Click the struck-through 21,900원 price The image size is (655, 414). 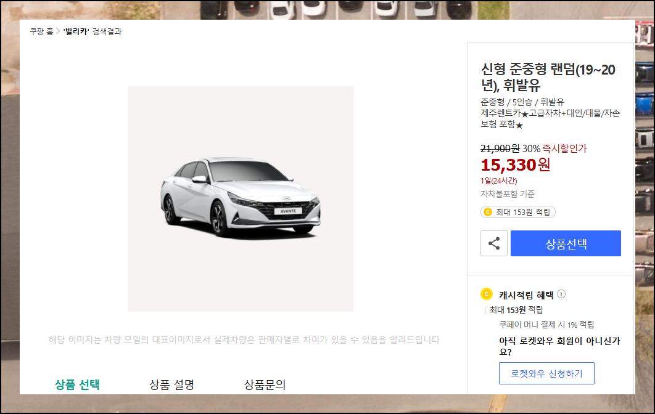(500, 148)
